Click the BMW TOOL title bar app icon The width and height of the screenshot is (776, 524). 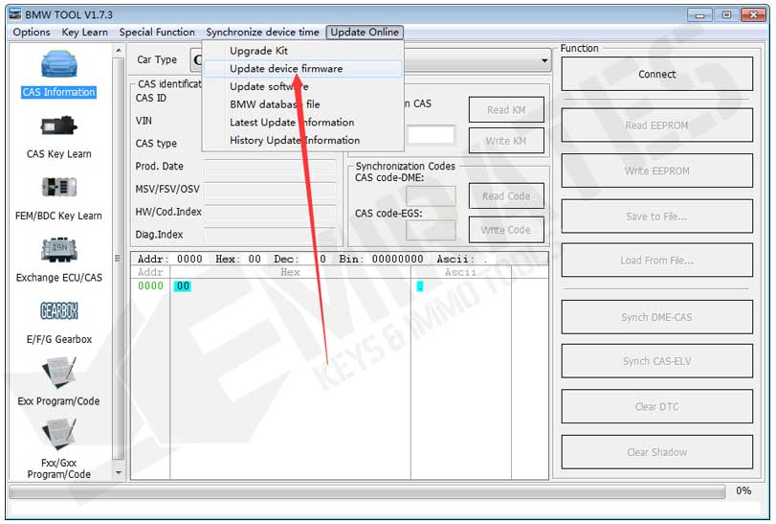pyautogui.click(x=15, y=14)
